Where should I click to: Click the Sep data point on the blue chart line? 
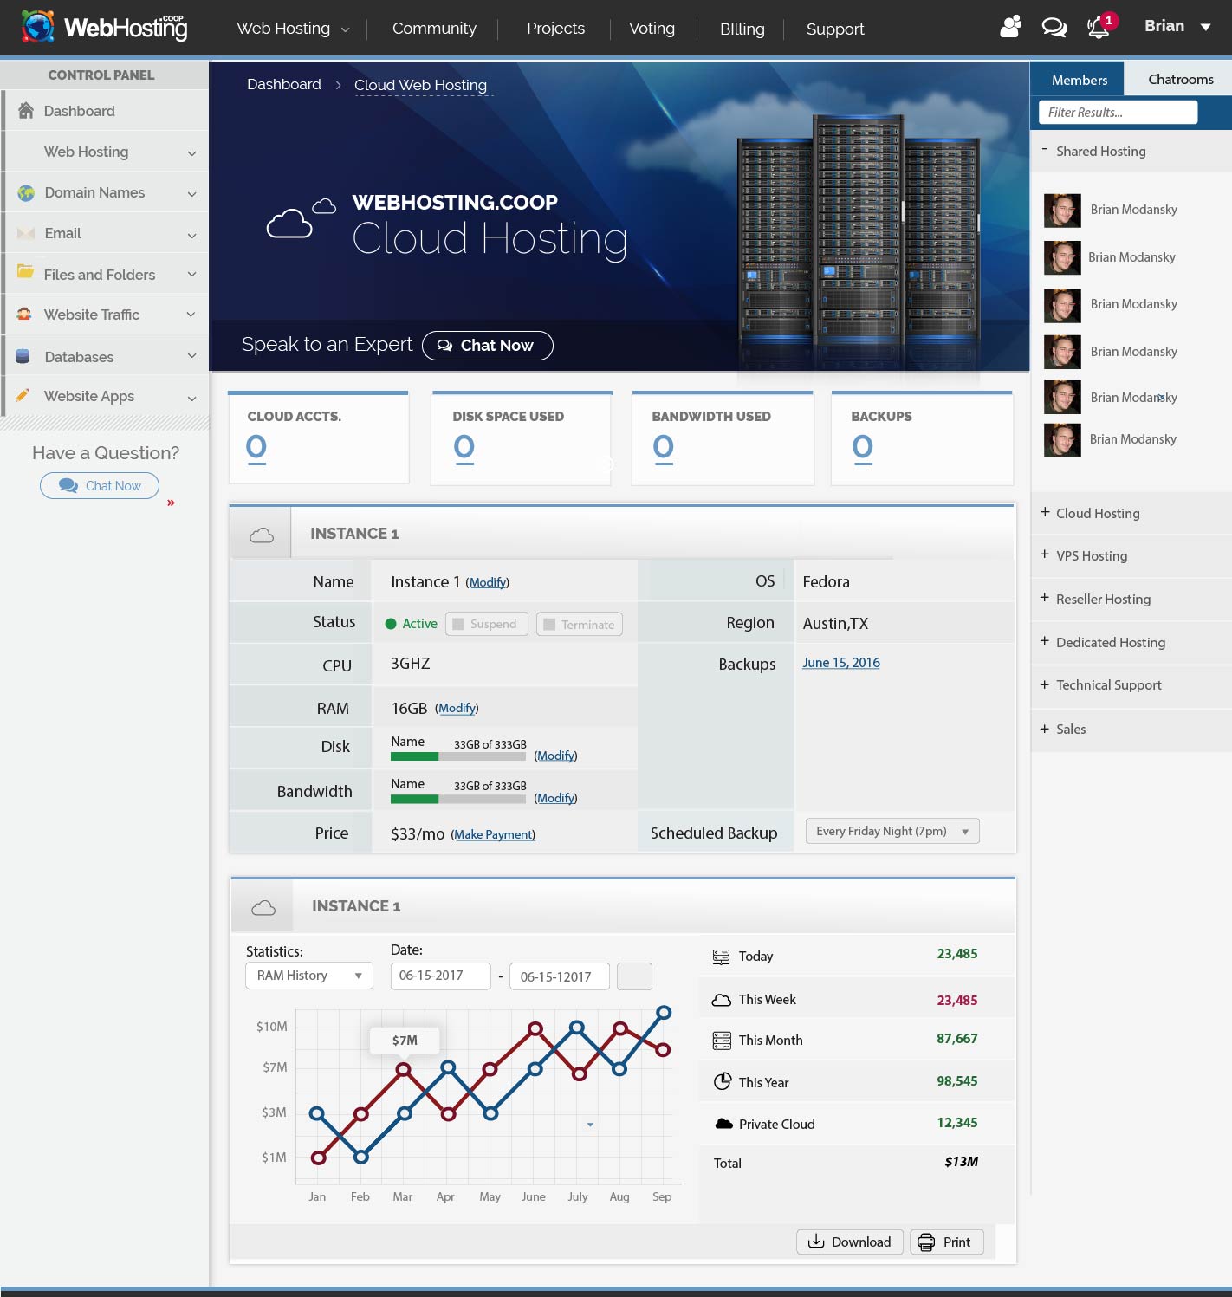(x=664, y=1012)
